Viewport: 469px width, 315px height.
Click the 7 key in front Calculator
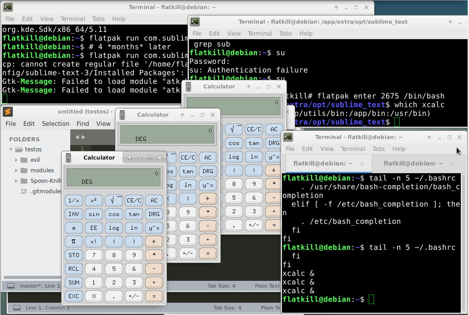point(94,255)
